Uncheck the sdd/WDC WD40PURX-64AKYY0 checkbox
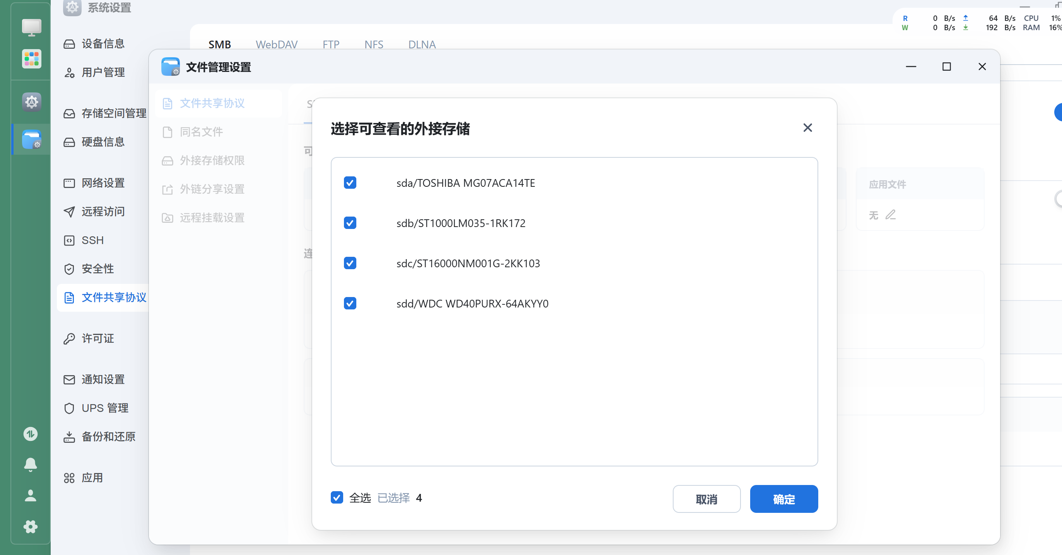The width and height of the screenshot is (1062, 555). pos(350,303)
